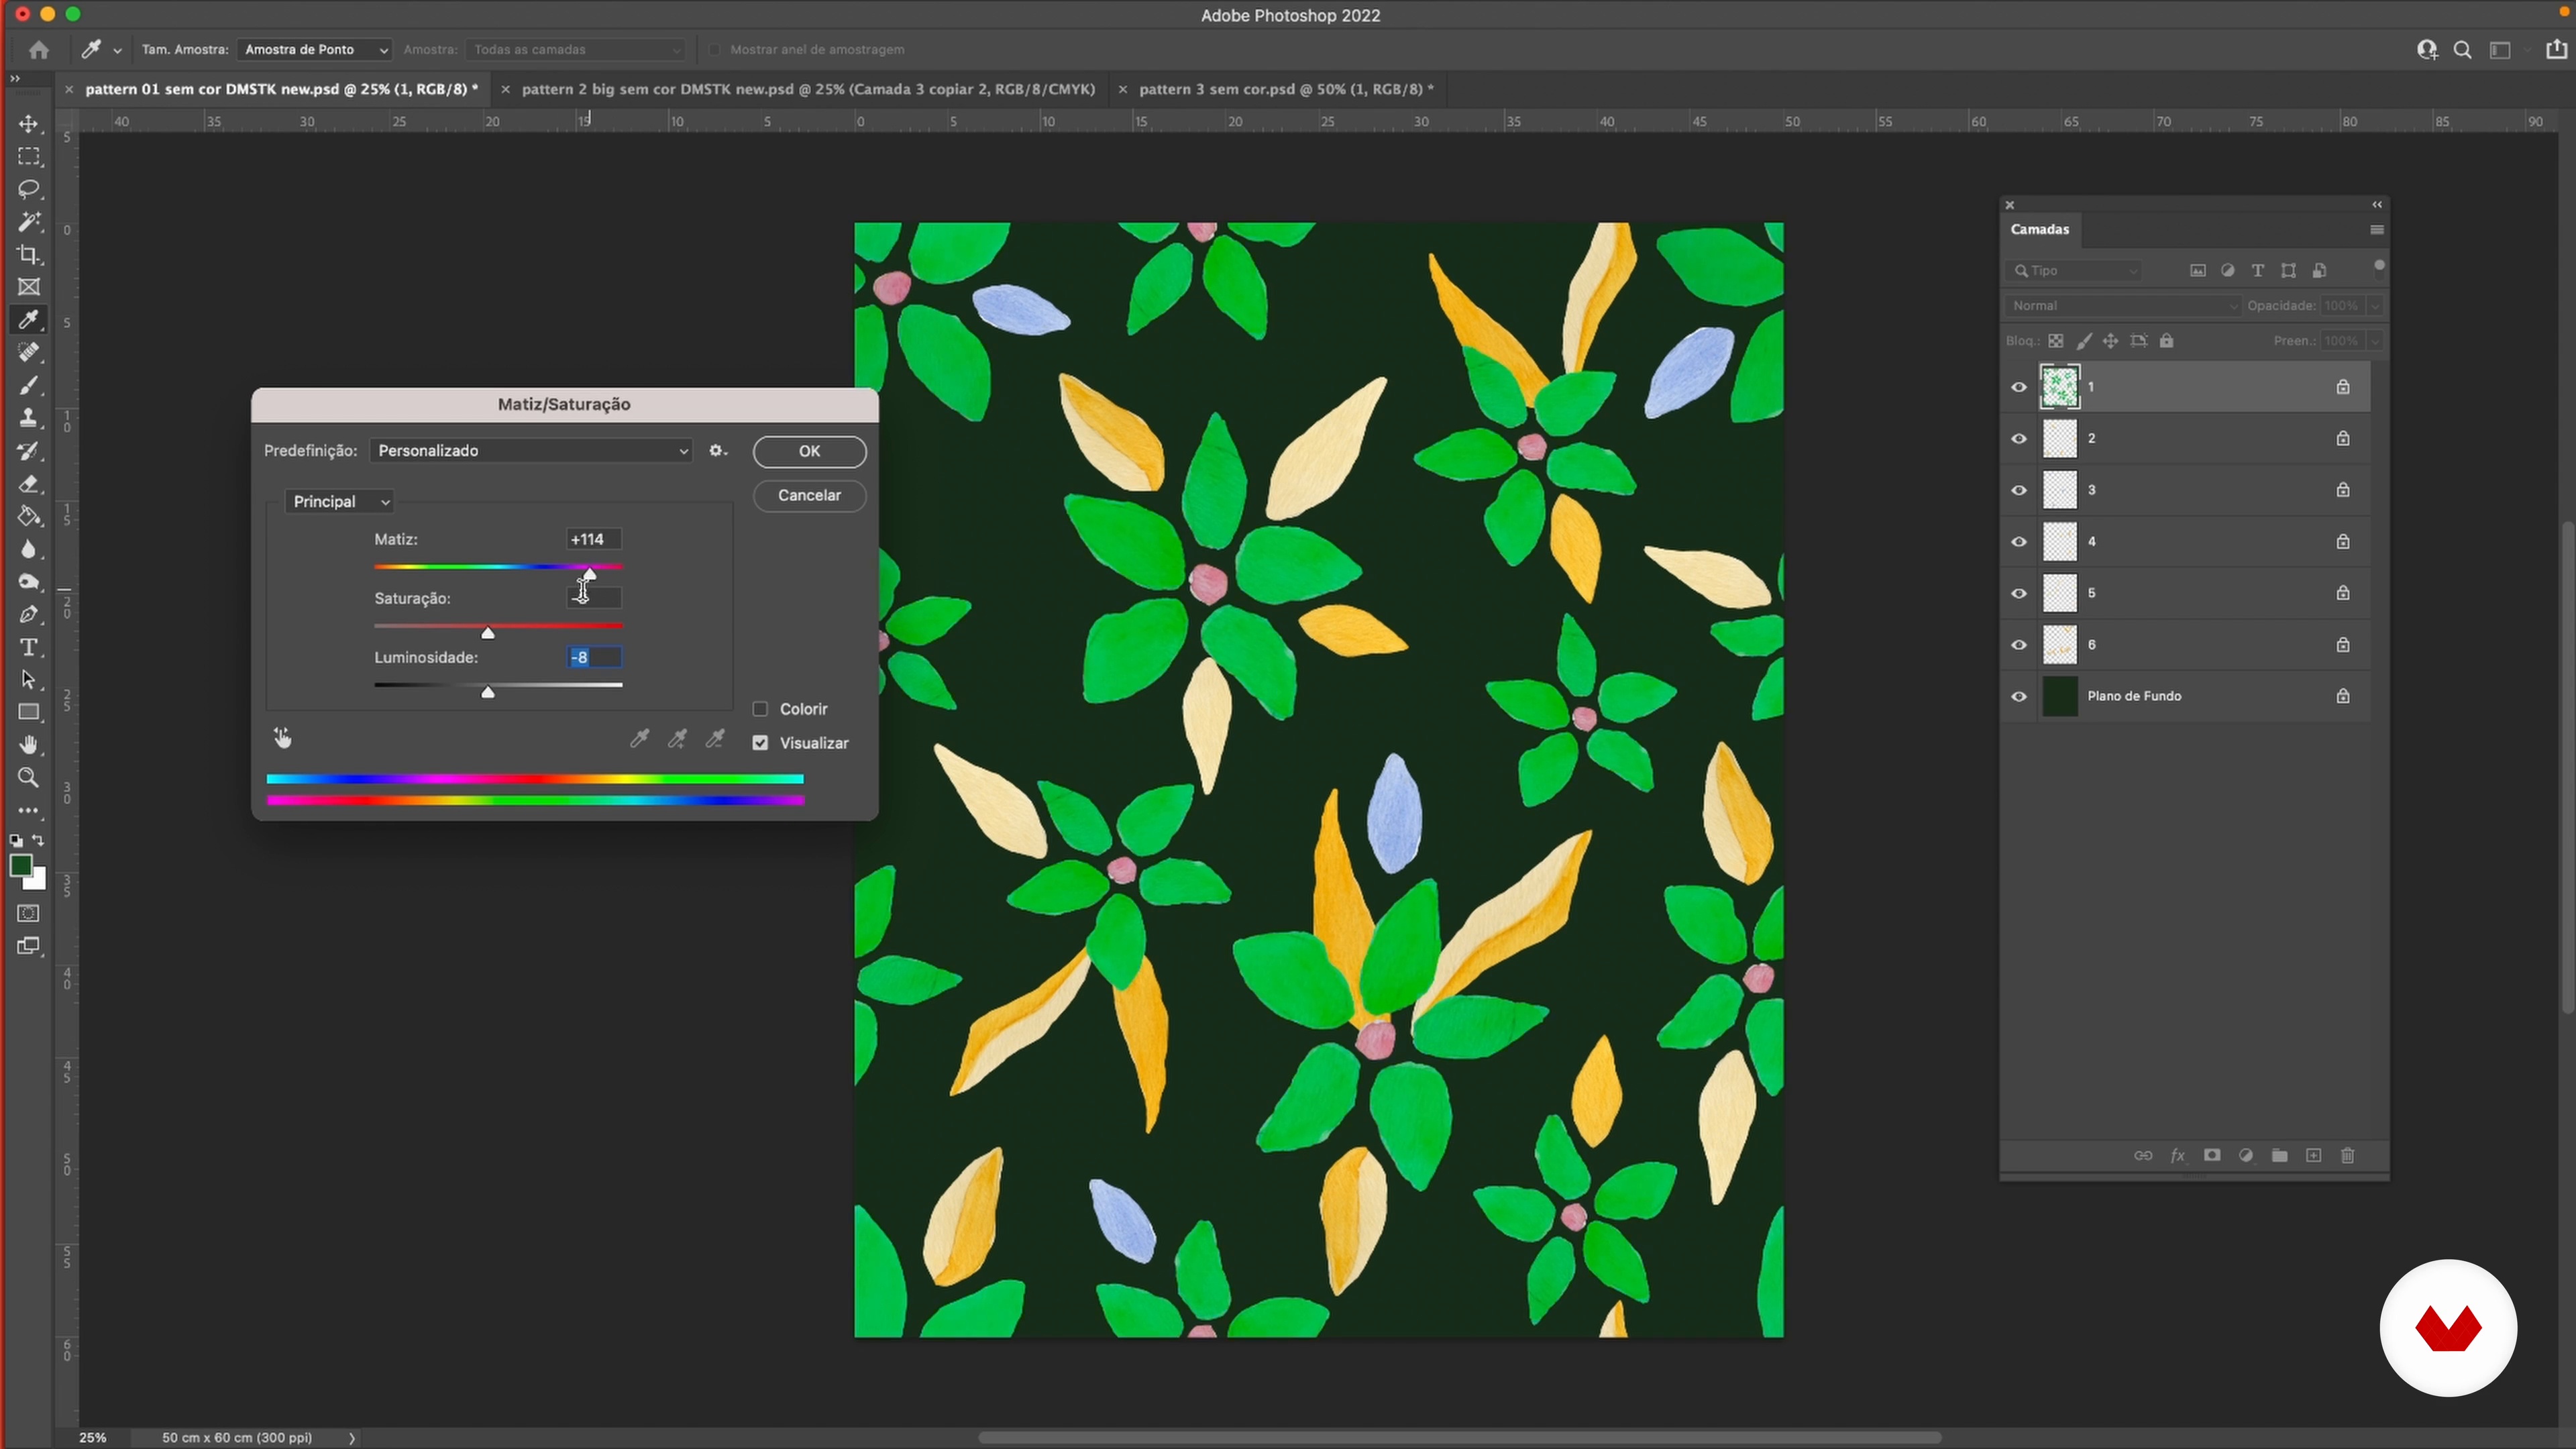Select the Blur tool

pyautogui.click(x=28, y=549)
